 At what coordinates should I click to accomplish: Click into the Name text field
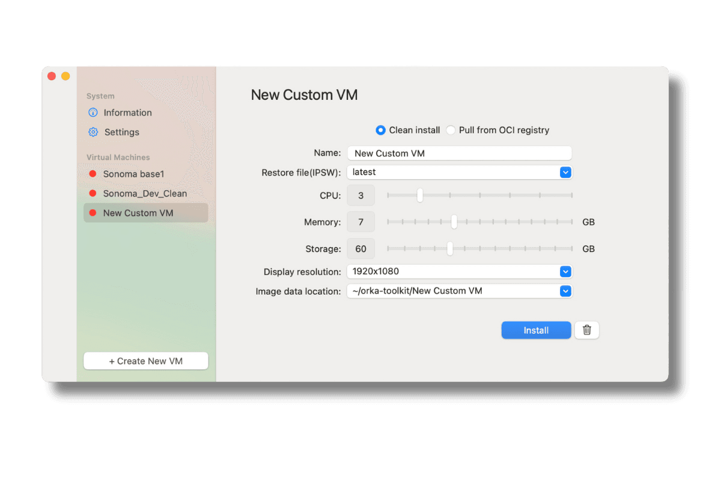click(459, 153)
